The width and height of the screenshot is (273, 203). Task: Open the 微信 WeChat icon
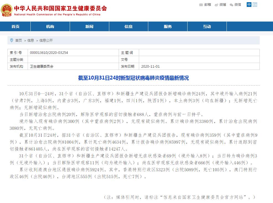(232, 5)
